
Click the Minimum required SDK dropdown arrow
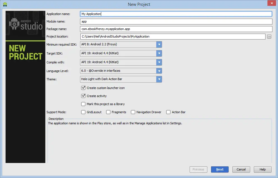(x=159, y=45)
